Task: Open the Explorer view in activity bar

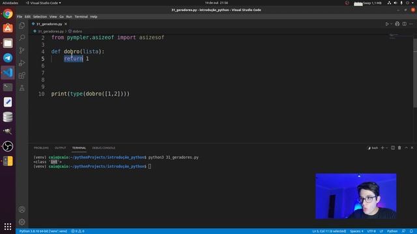Action: point(22,25)
